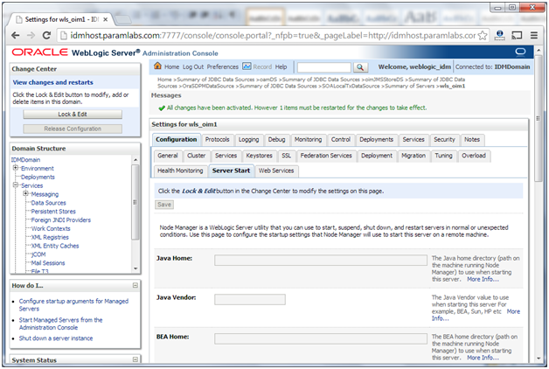The width and height of the screenshot is (549, 369).
Task: Click the Oracle logo
Action: 39,52
